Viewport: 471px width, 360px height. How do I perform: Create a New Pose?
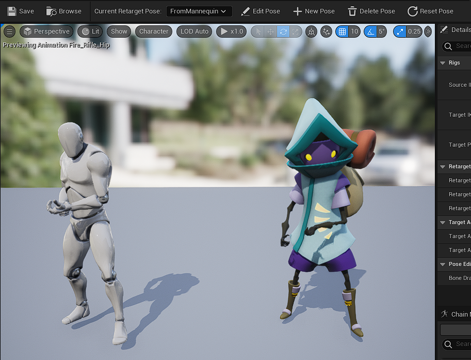point(314,11)
